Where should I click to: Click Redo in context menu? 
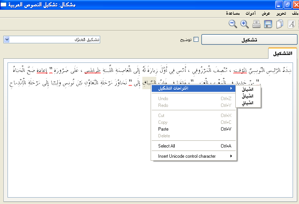pyautogui.click(x=194, y=105)
